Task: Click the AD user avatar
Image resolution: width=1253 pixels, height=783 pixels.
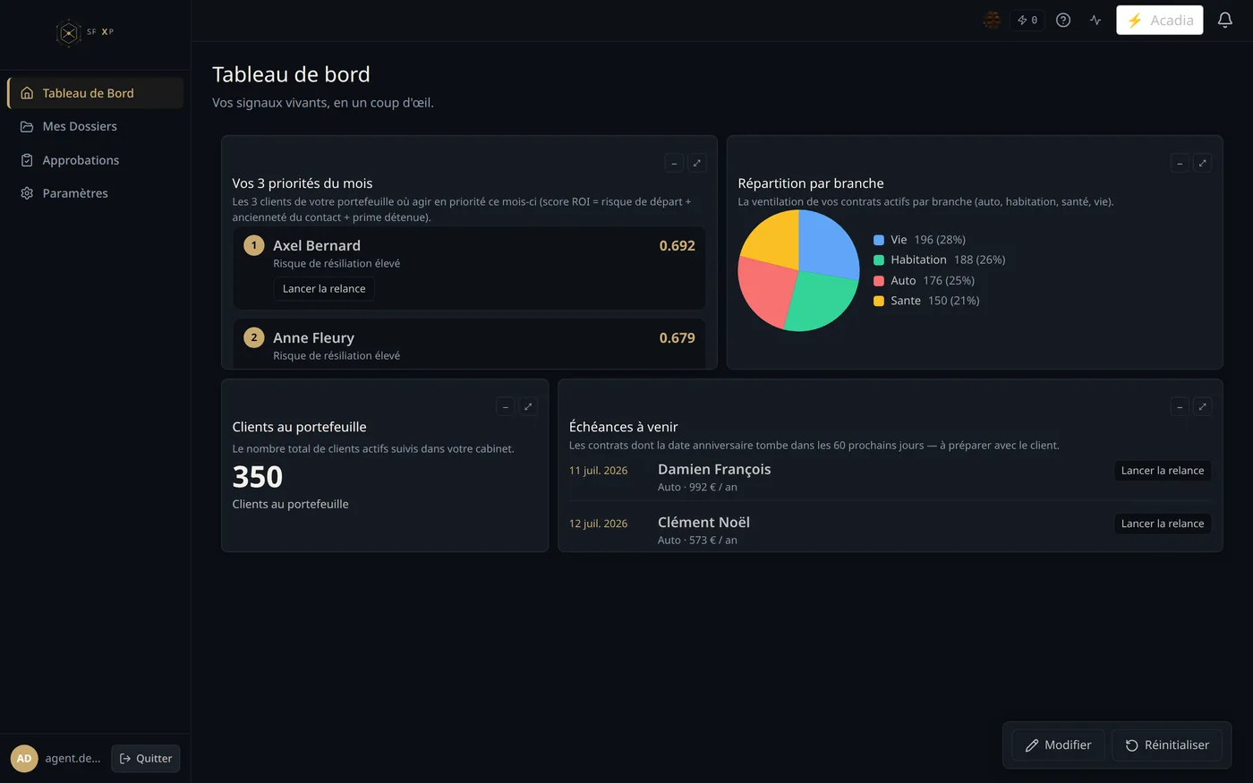Action: click(x=24, y=758)
